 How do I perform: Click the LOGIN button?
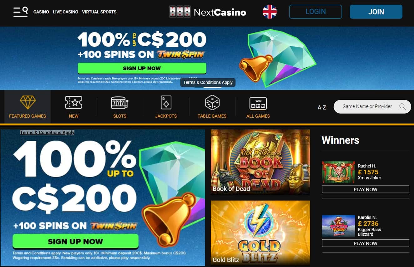tap(316, 12)
